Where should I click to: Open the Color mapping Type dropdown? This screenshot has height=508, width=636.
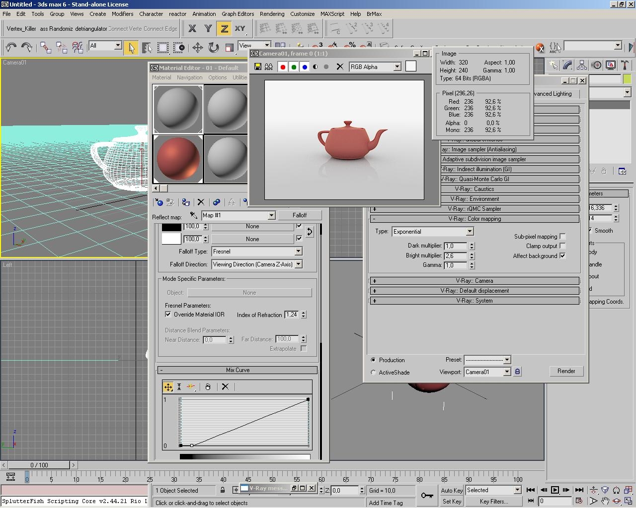(x=469, y=232)
